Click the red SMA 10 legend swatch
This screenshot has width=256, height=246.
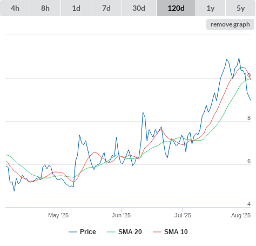coord(157,232)
